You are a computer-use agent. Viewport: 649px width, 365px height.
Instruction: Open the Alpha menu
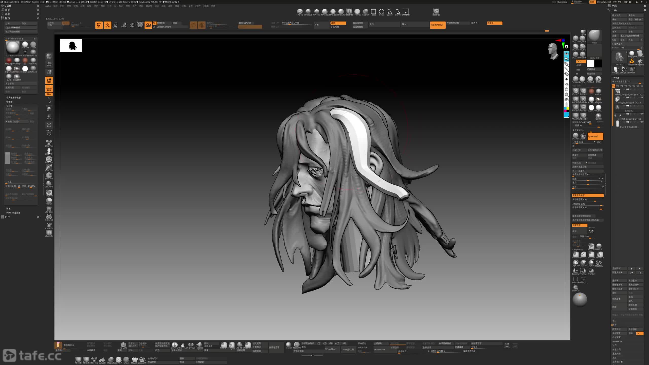pyautogui.click(x=48, y=6)
